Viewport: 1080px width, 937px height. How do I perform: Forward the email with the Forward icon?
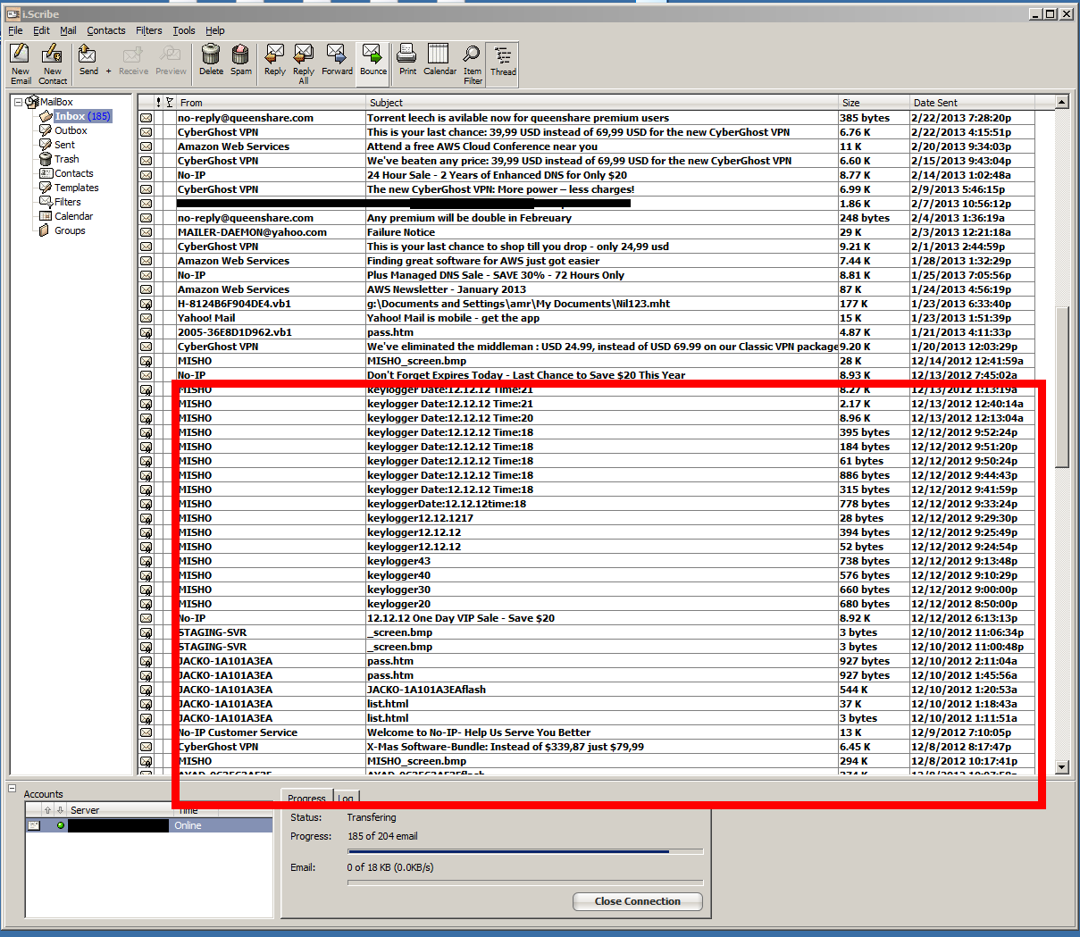[337, 61]
